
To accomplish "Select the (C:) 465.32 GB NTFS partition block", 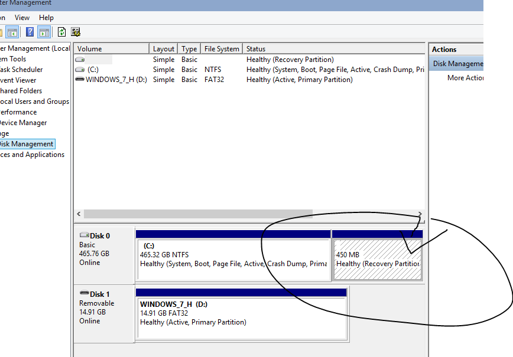I will coord(233,255).
